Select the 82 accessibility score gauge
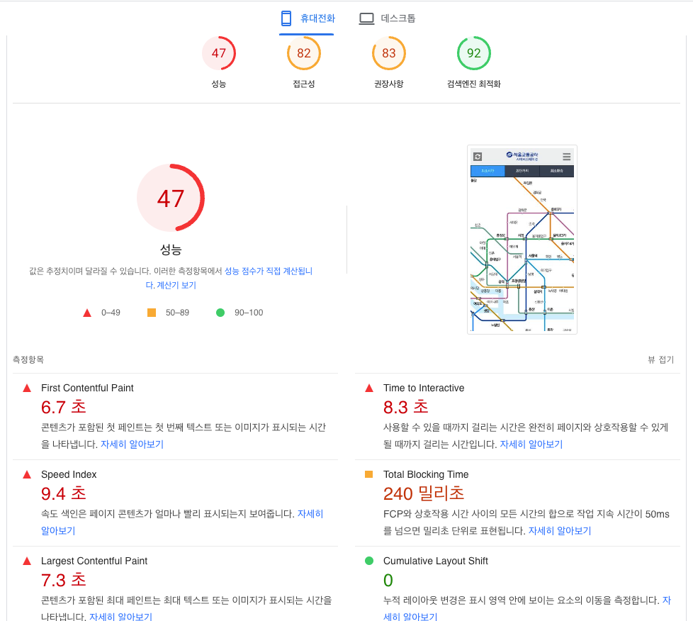This screenshot has width=693, height=621. pos(303,53)
